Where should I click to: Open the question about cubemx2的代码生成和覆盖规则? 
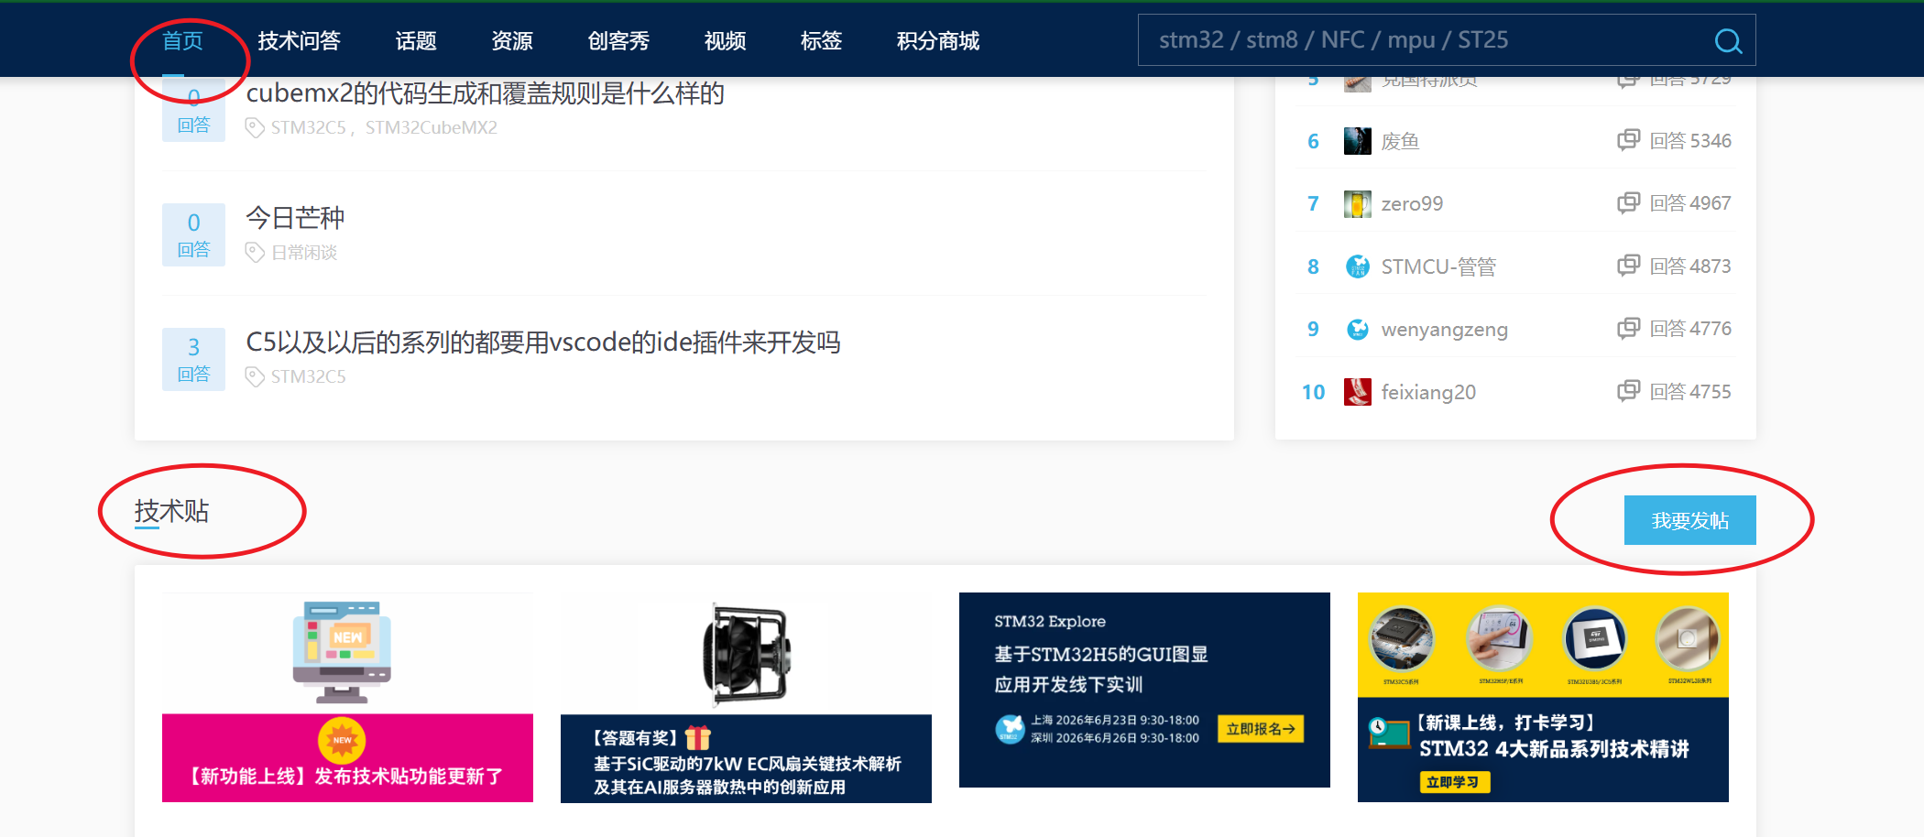pos(486,93)
